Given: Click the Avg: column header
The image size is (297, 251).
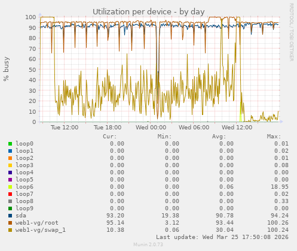Looking at the screenshot, I should click(x=219, y=137).
